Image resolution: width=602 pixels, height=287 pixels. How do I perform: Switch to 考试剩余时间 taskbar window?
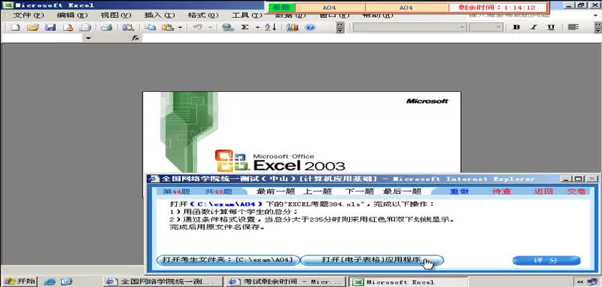(285, 282)
